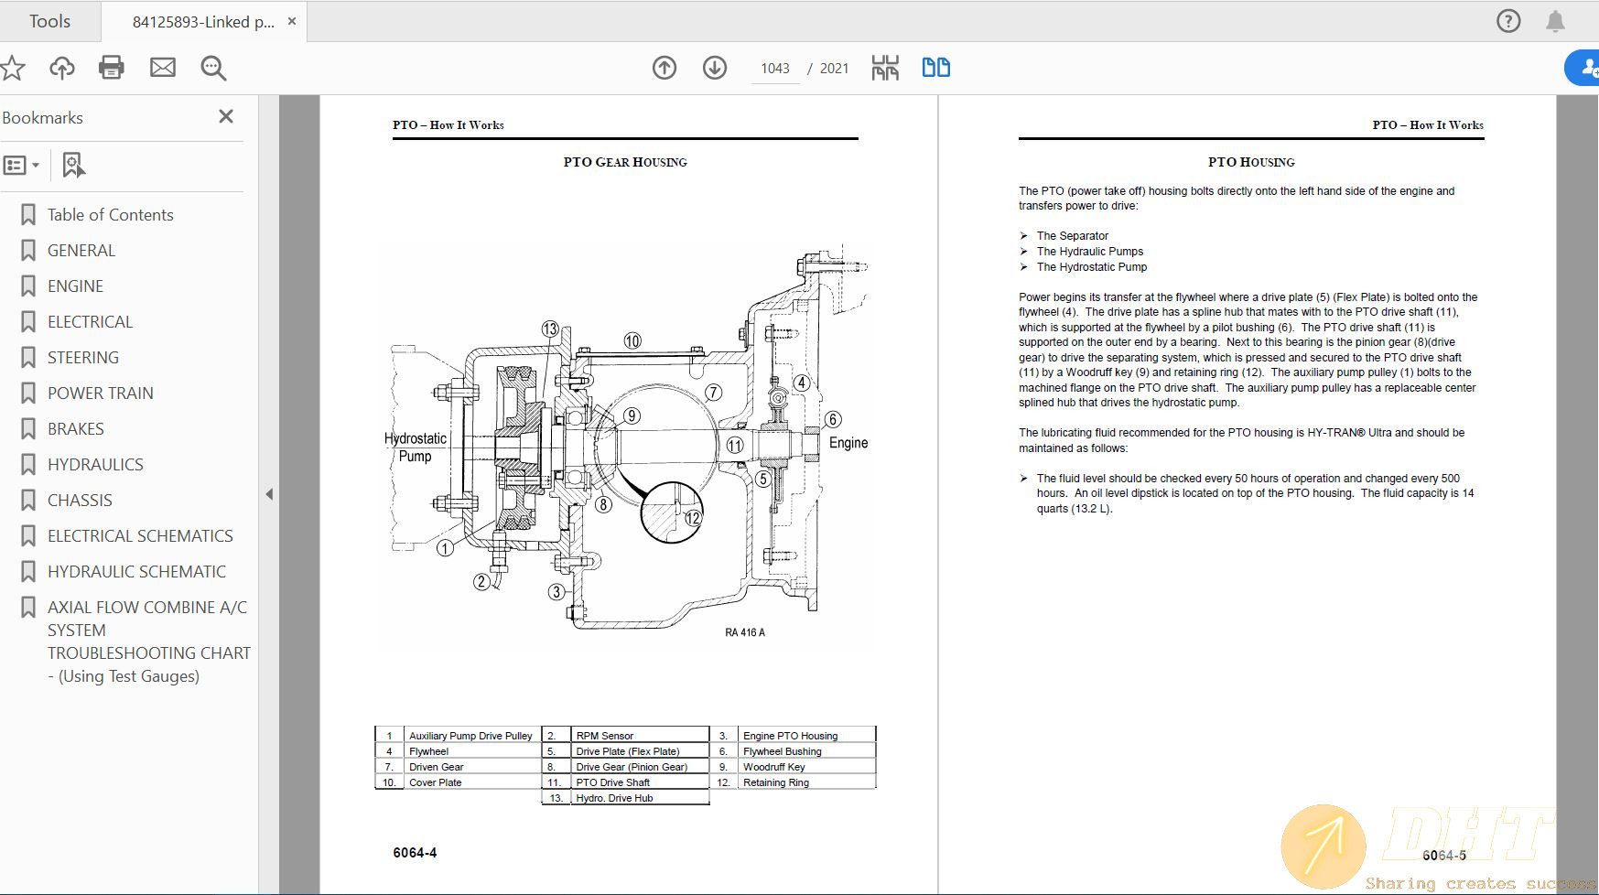Open the bookmark options dropdown arrow
Viewport: 1599px width, 895px height.
pyautogui.click(x=34, y=165)
